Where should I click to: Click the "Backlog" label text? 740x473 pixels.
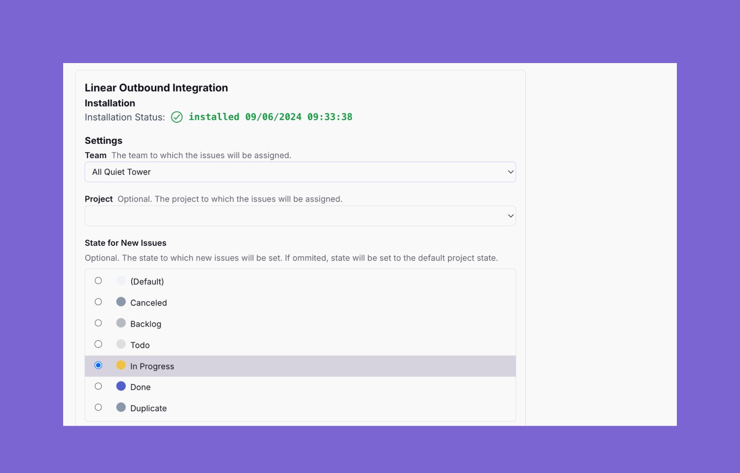(x=146, y=324)
